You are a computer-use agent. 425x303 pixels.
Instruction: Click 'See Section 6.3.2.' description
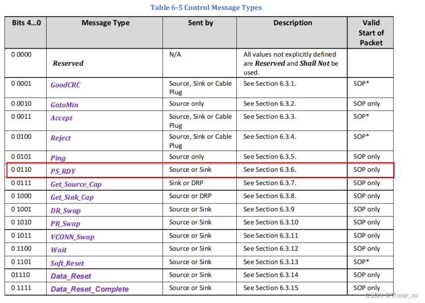pos(270,104)
